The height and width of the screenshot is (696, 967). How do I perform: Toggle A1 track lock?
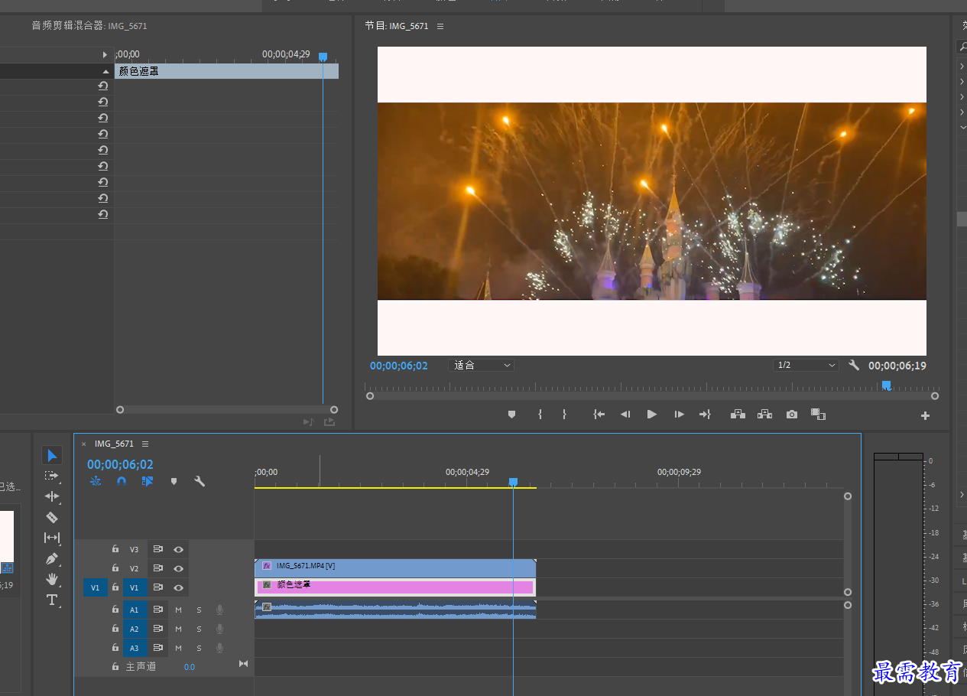[115, 610]
